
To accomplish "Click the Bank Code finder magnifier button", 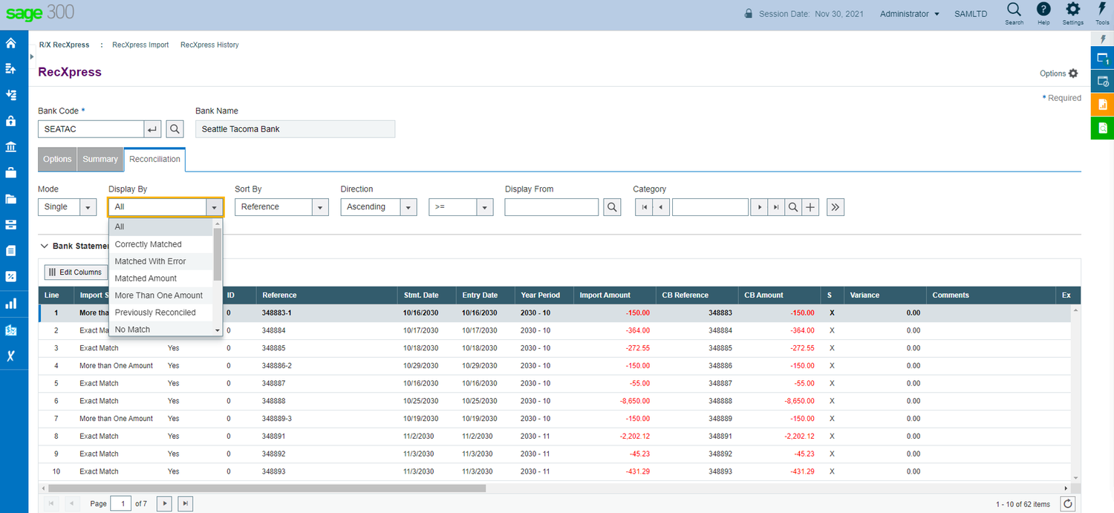I will click(175, 129).
